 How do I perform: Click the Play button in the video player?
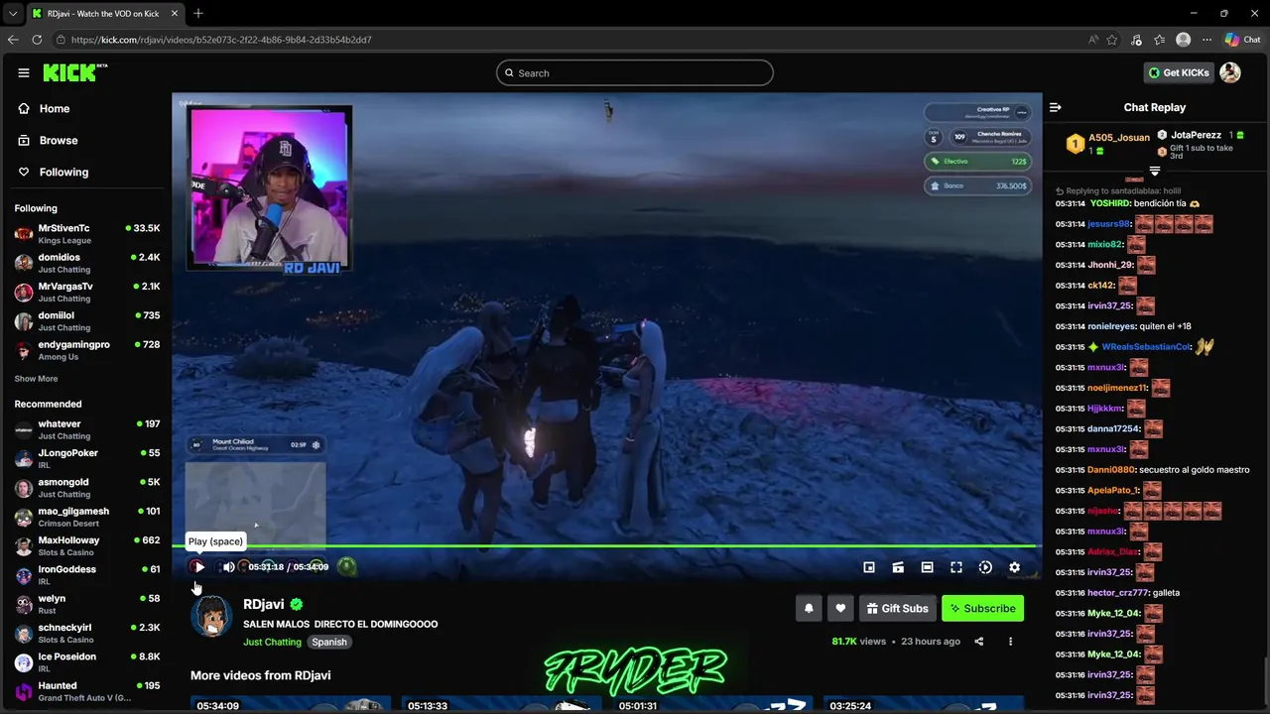[198, 567]
